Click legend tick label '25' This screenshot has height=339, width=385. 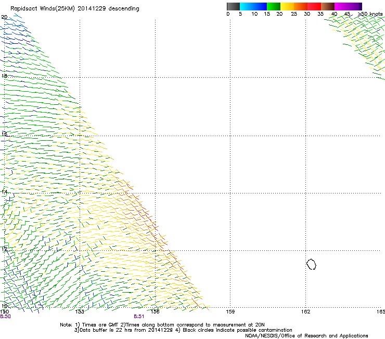[294, 14]
